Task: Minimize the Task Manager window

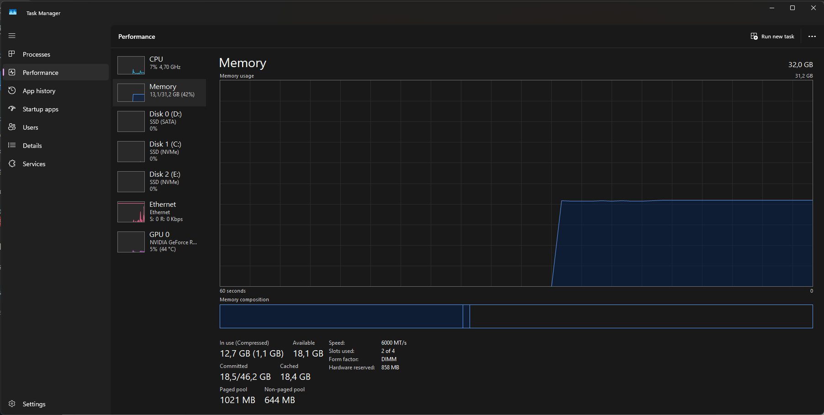Action: (772, 8)
